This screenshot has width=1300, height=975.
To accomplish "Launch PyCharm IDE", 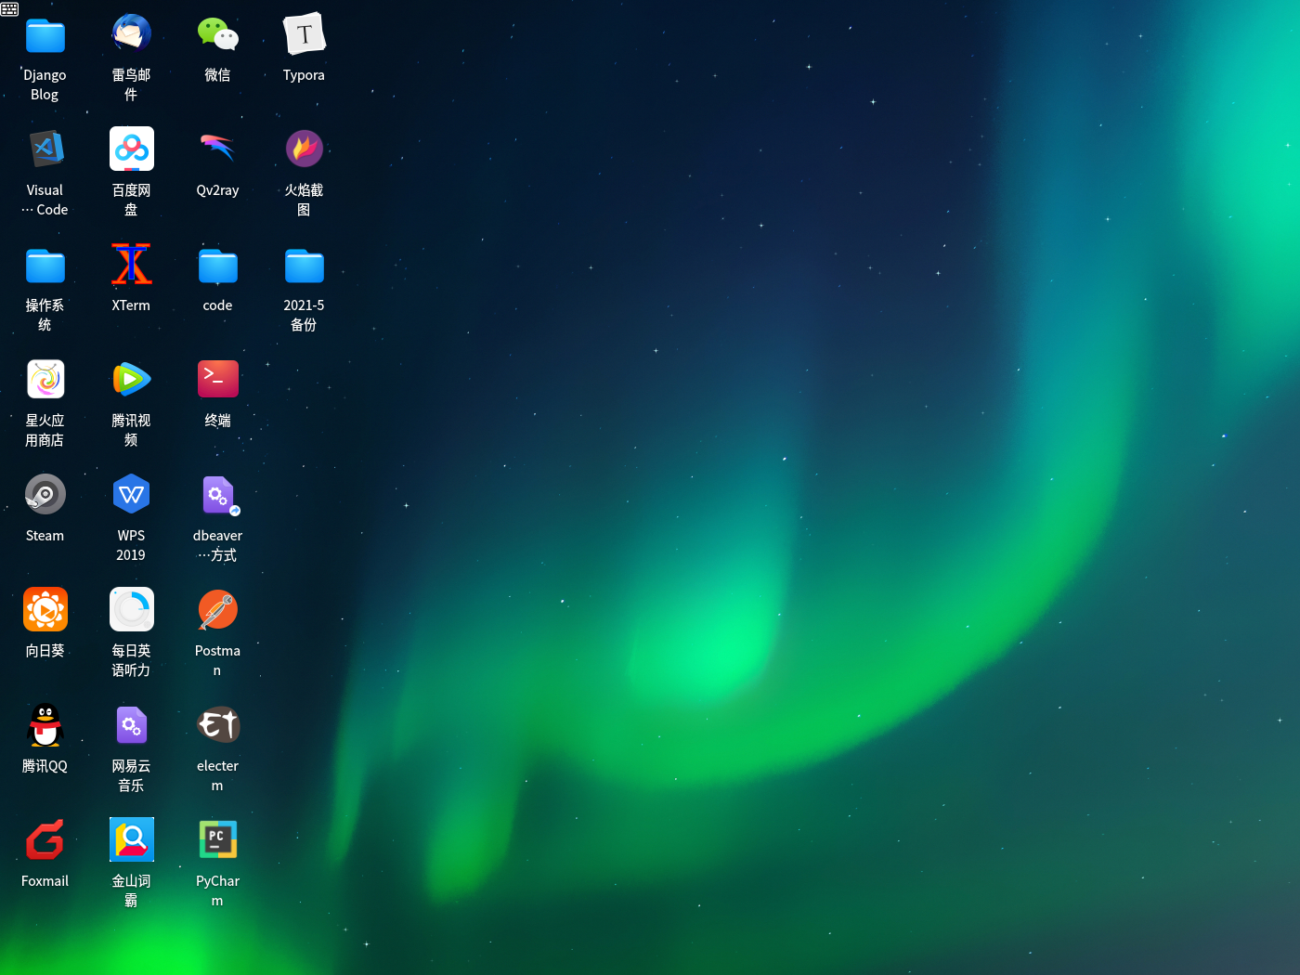I will coord(217,840).
